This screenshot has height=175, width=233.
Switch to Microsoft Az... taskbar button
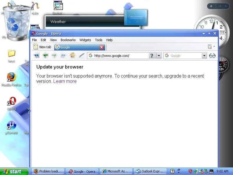(x=116, y=171)
